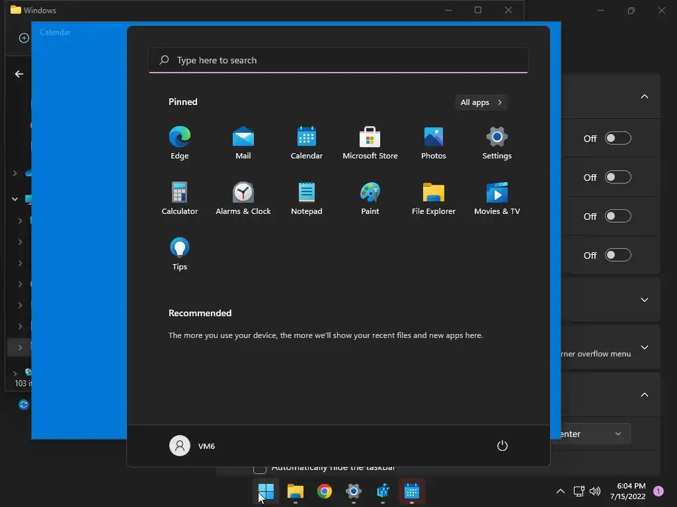The height and width of the screenshot is (507, 677).
Task: Open the Calendar app on taskbar
Action: pyautogui.click(x=412, y=491)
